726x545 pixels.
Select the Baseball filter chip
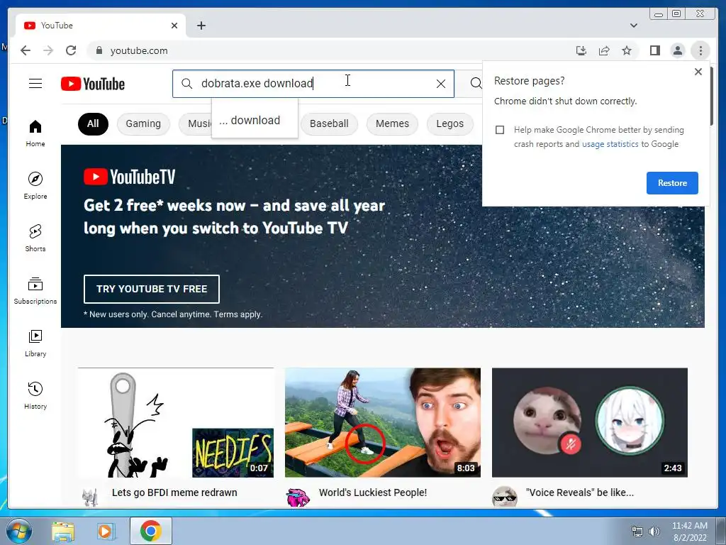pos(329,123)
